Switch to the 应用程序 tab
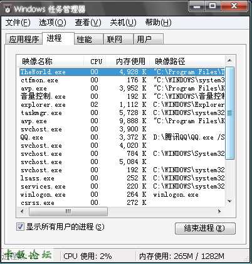The image size is (252, 264). tap(24, 39)
